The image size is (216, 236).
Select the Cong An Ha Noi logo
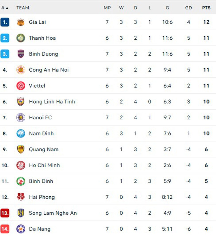(21, 70)
